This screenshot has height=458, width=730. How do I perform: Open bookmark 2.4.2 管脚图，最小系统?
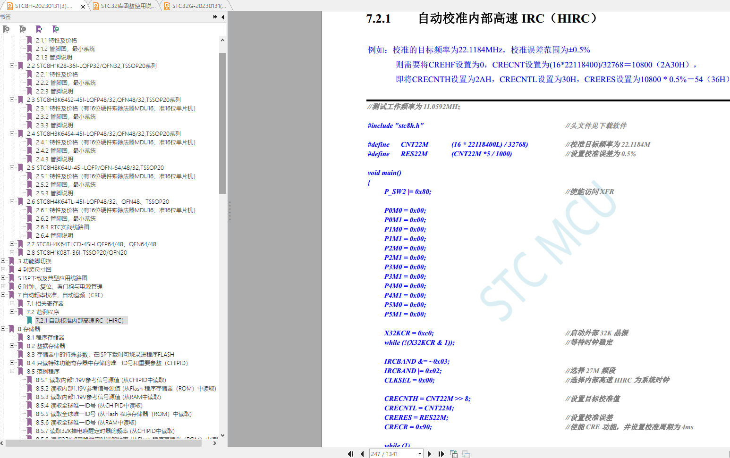click(66, 151)
